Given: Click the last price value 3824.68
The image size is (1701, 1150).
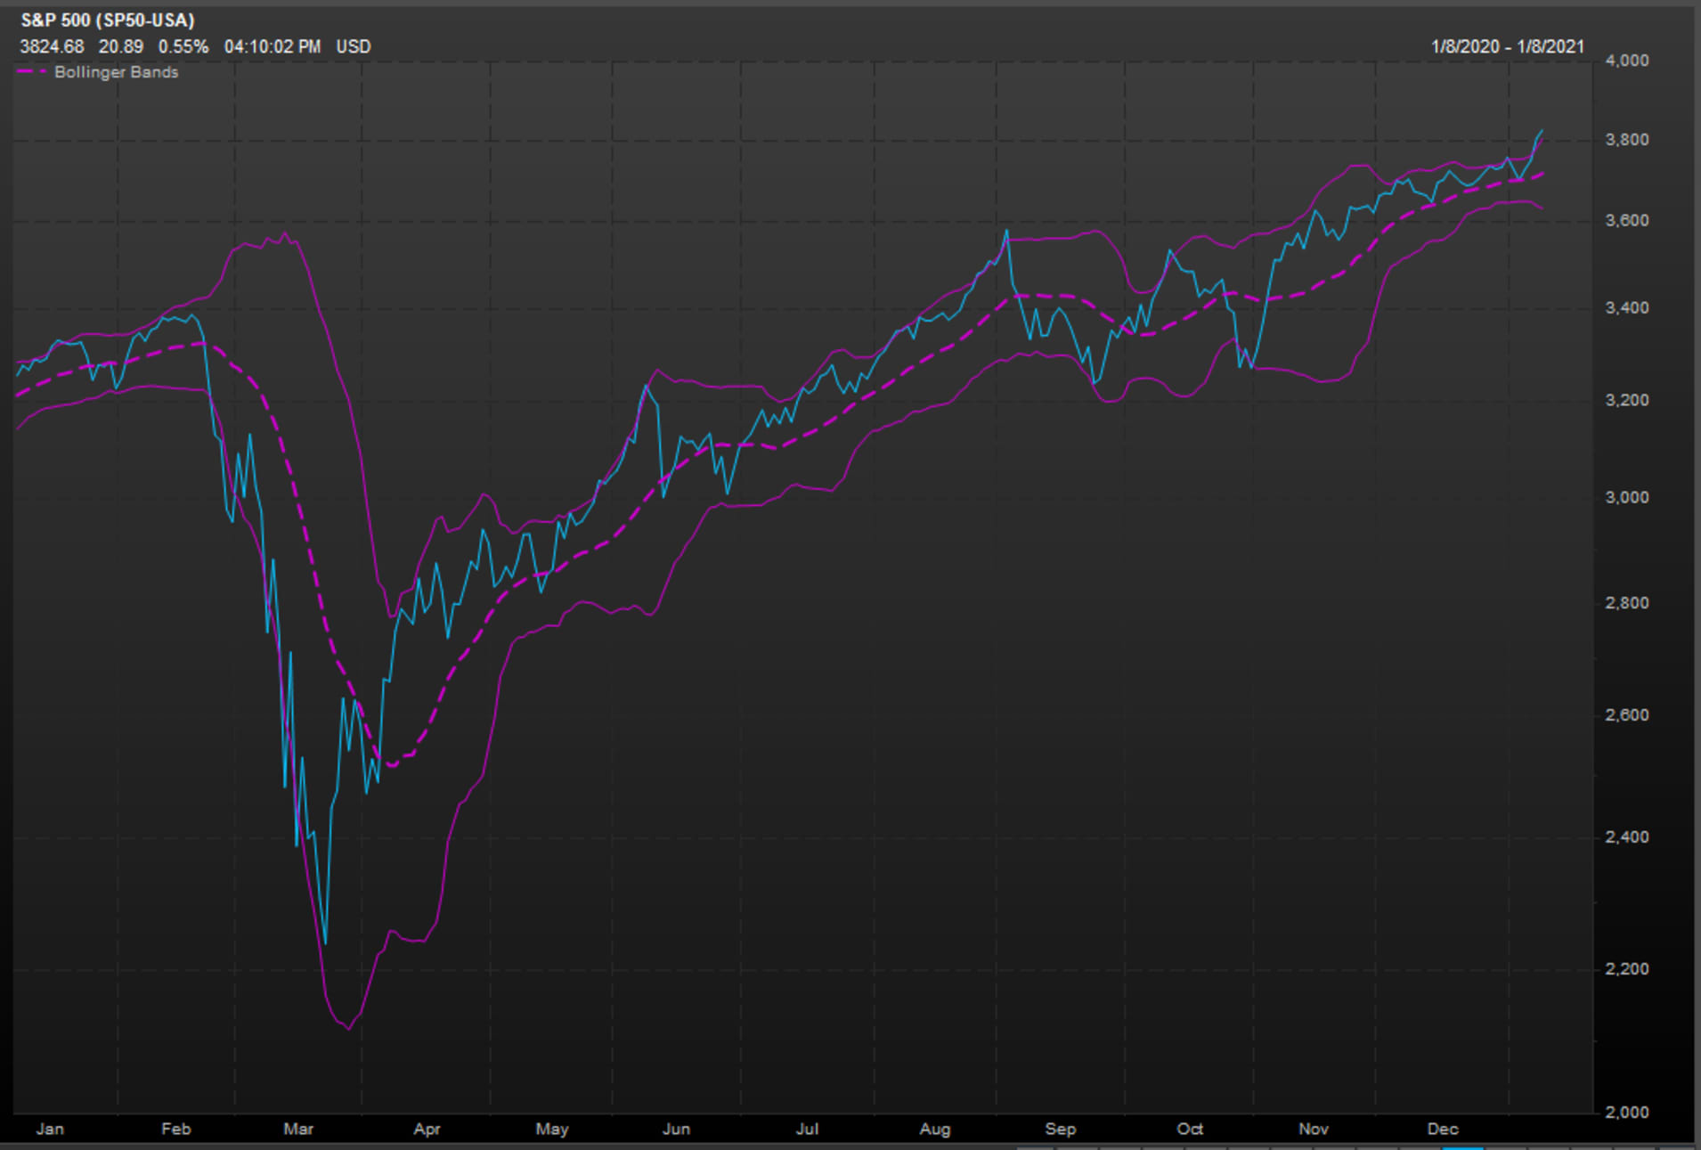Looking at the screenshot, I should pos(52,46).
